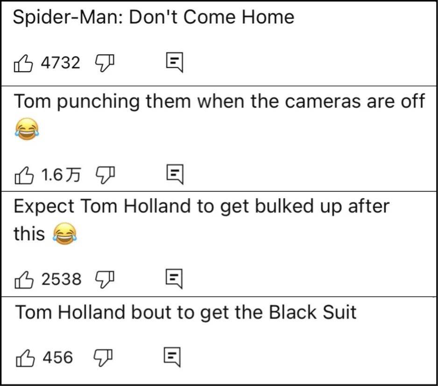Screen dimensions: 438x386
Task: Click the 4732 like count
Action: coord(61,63)
